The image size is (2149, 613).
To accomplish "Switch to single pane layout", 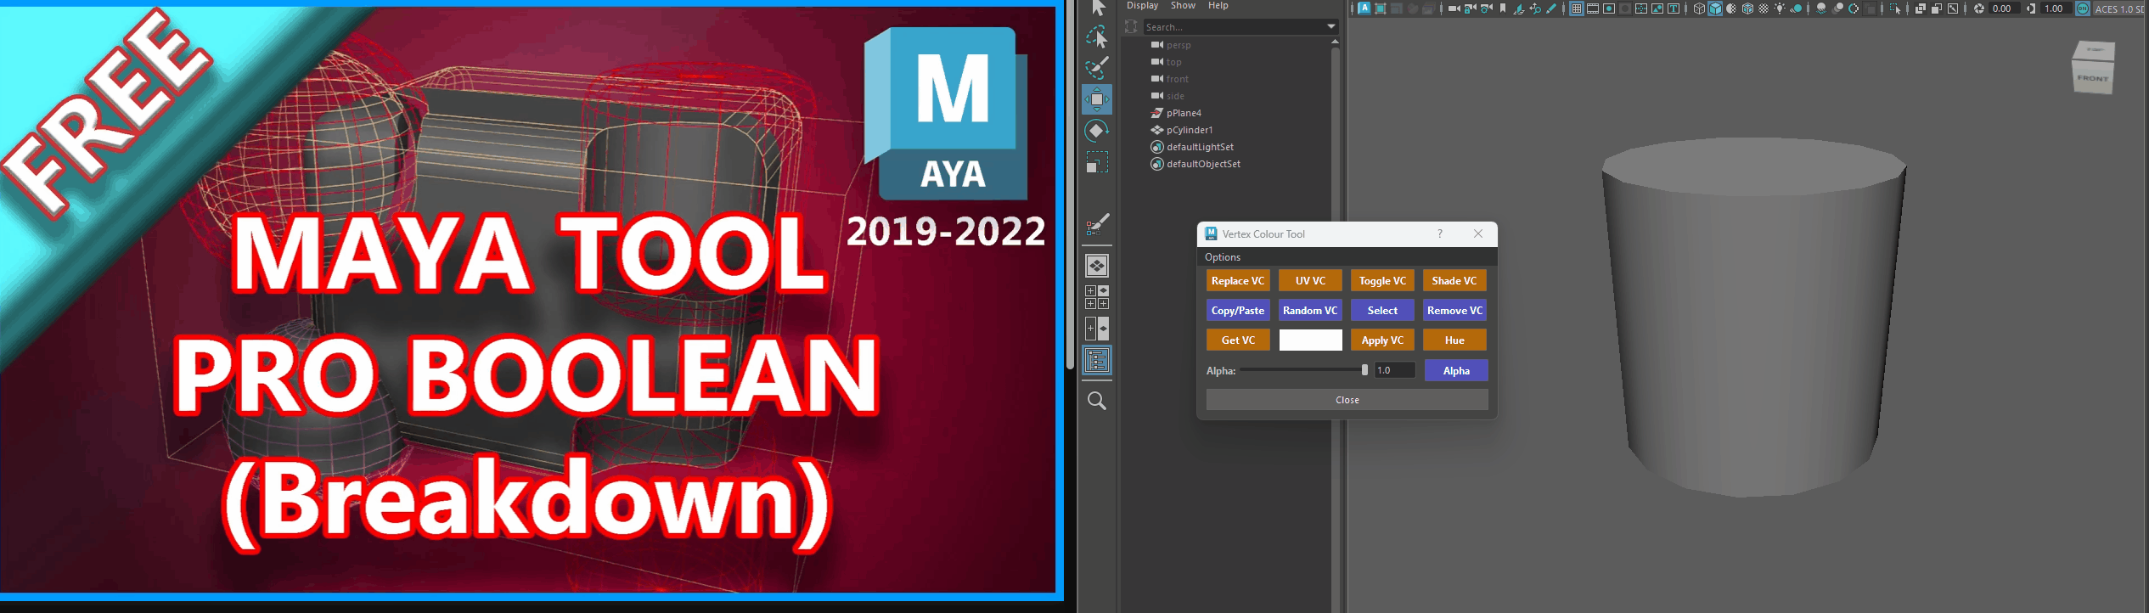I will [x=1097, y=266].
